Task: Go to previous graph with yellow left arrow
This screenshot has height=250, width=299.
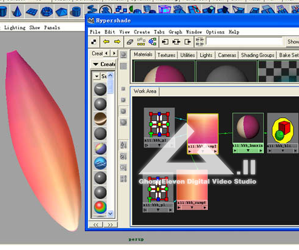Action: pos(106,42)
